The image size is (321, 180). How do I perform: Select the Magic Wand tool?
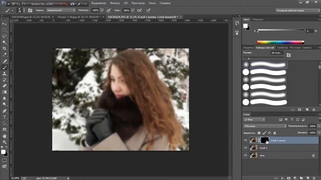pyautogui.click(x=5, y=42)
